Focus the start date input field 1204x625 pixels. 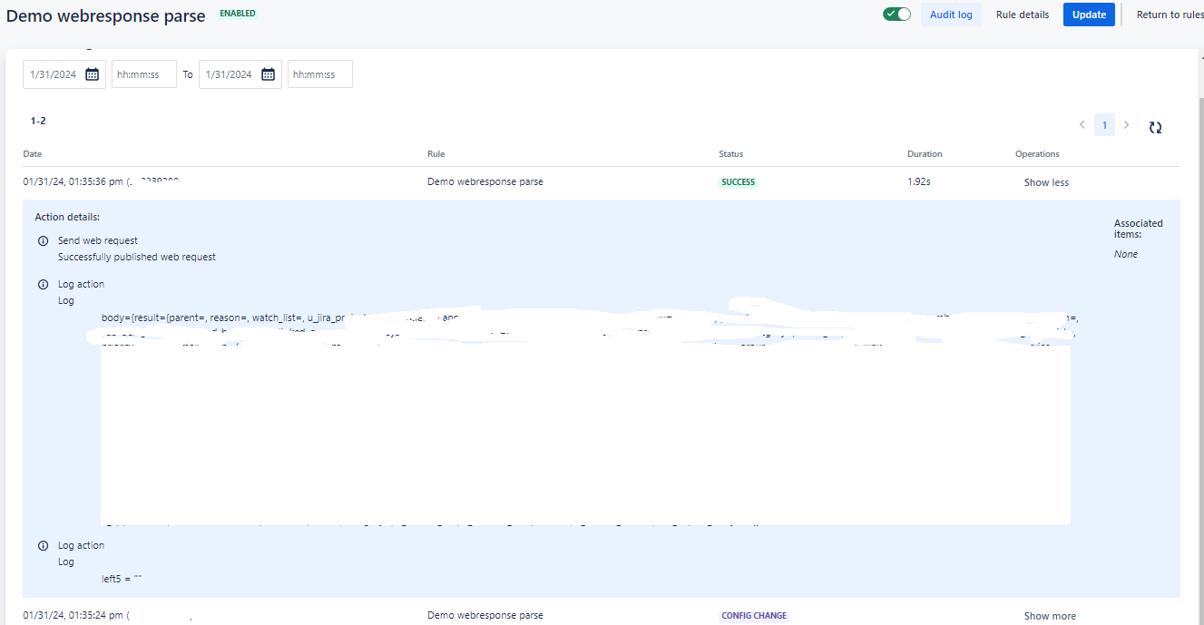64,74
